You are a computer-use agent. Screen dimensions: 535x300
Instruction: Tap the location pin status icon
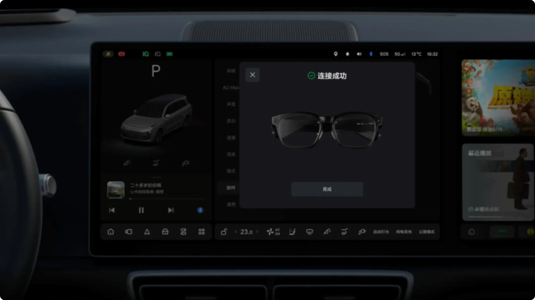pyautogui.click(x=336, y=54)
